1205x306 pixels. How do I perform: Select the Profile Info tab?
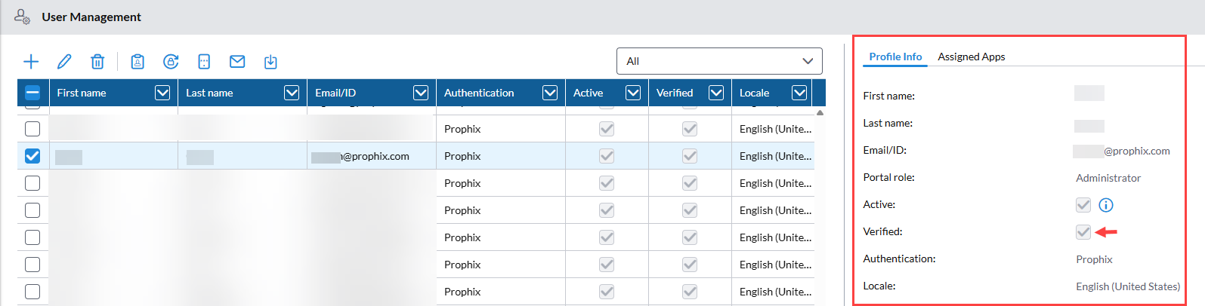pos(895,57)
